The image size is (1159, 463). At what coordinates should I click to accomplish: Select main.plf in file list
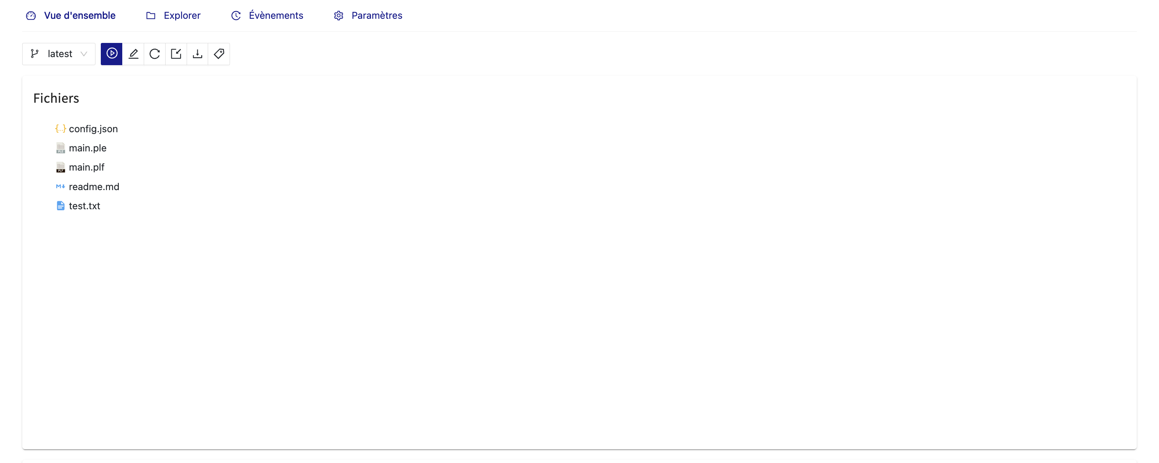click(86, 167)
